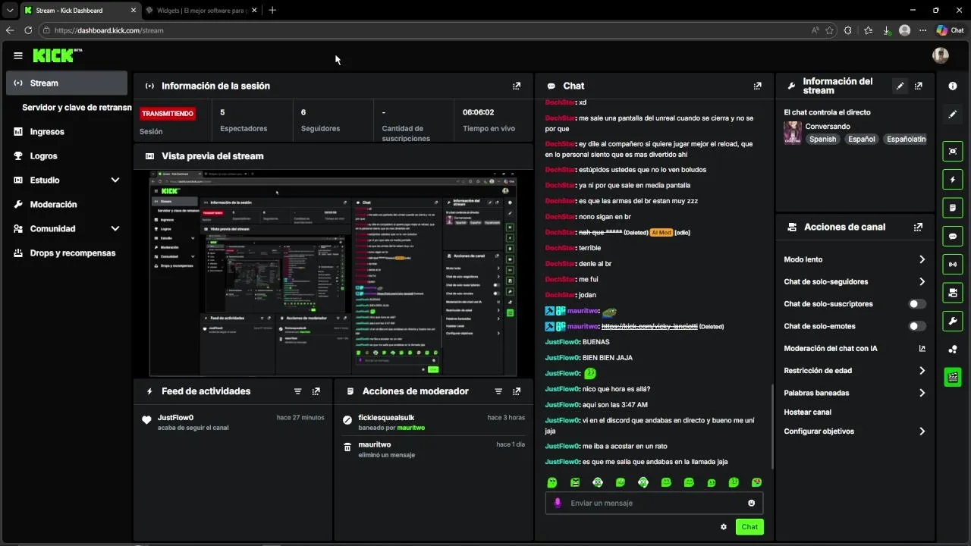Click Hostear canal
The image size is (971, 546).
[x=807, y=413]
